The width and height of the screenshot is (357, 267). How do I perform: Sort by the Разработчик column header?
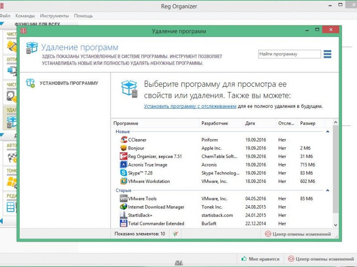click(221, 123)
